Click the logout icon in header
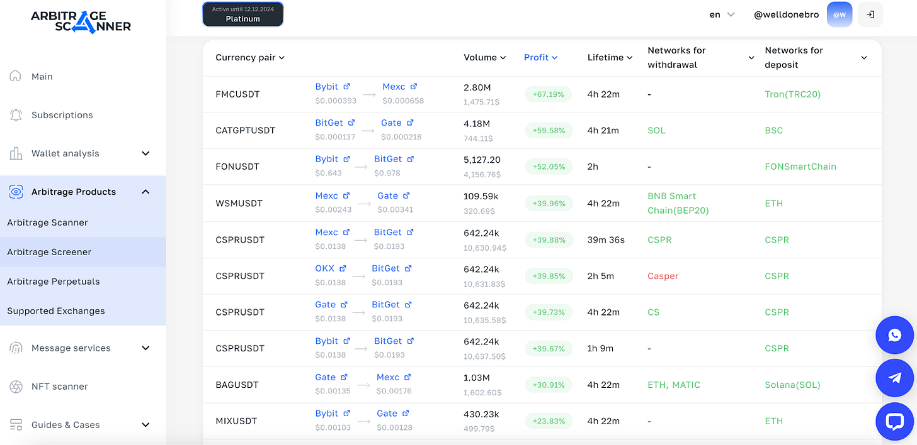This screenshot has height=445, width=917. (870, 14)
